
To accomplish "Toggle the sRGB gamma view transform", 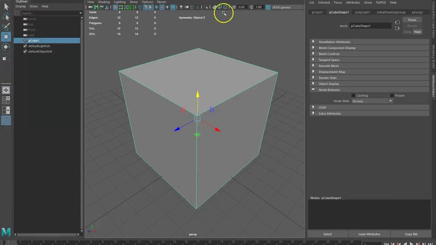I will pos(268,7).
